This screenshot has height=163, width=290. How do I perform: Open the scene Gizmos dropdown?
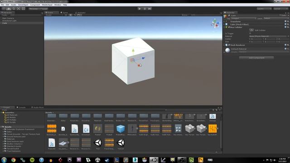coord(185,15)
